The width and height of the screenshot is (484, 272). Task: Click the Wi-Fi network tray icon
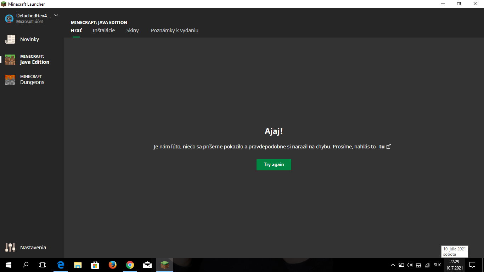pyautogui.click(x=427, y=265)
